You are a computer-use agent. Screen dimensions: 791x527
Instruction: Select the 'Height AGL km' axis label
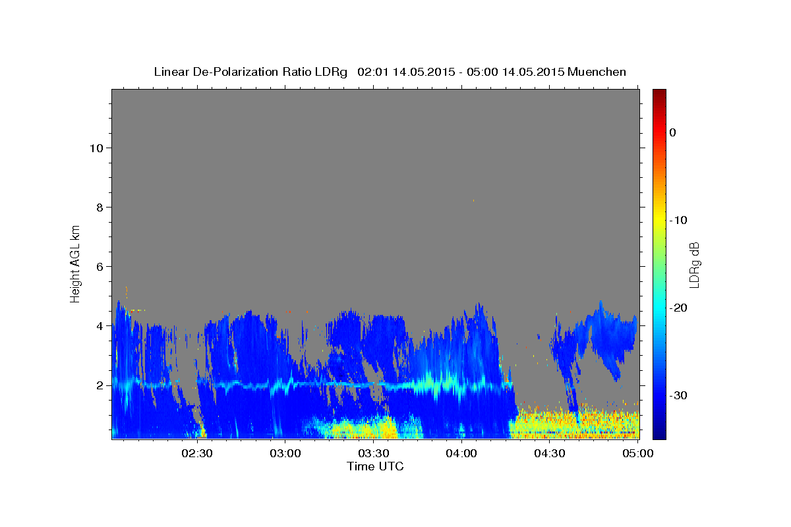click(x=75, y=263)
